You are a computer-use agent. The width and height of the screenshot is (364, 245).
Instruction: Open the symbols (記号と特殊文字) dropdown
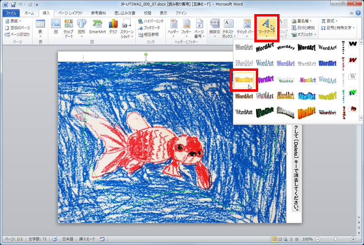pyautogui.click(x=338, y=28)
